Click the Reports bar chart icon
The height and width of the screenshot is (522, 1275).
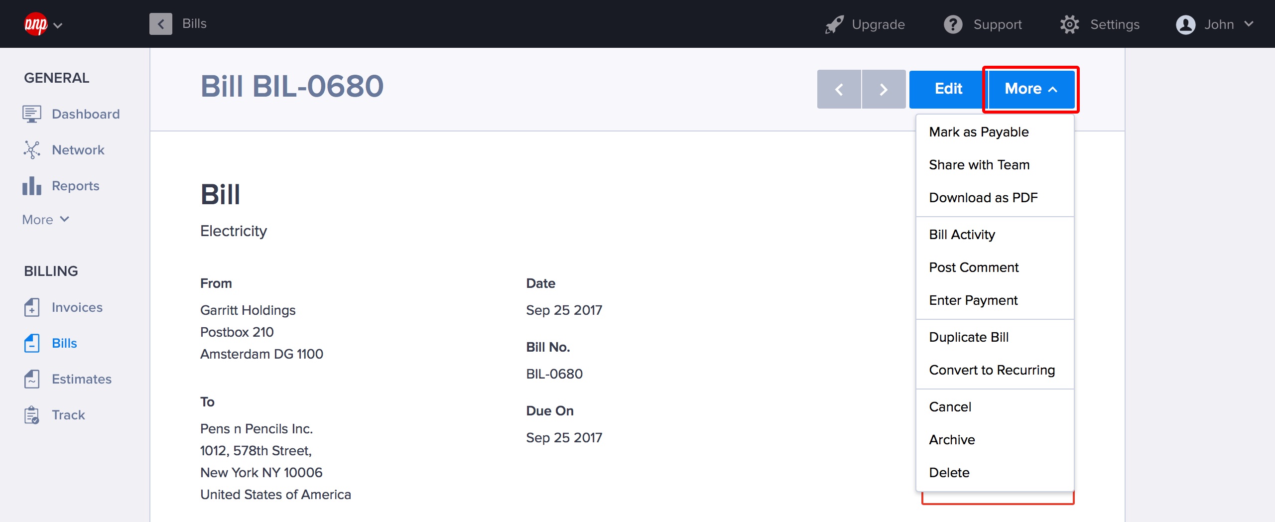[x=31, y=186]
